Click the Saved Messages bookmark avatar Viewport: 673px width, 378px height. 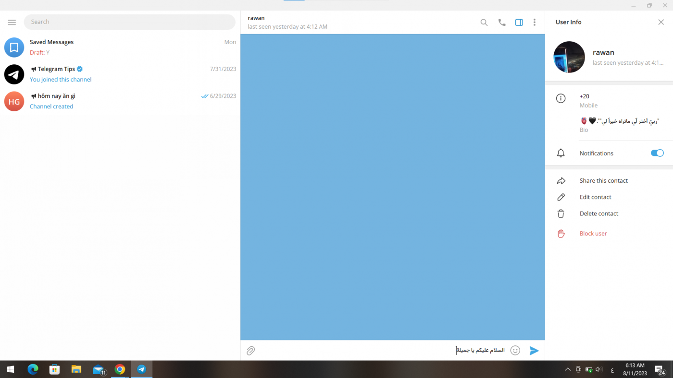14,47
